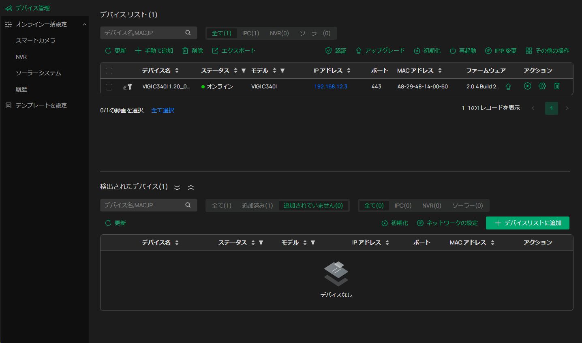The width and height of the screenshot is (582, 343).
Task: Open the ステータス column filter in the device list
Action: pos(244,71)
